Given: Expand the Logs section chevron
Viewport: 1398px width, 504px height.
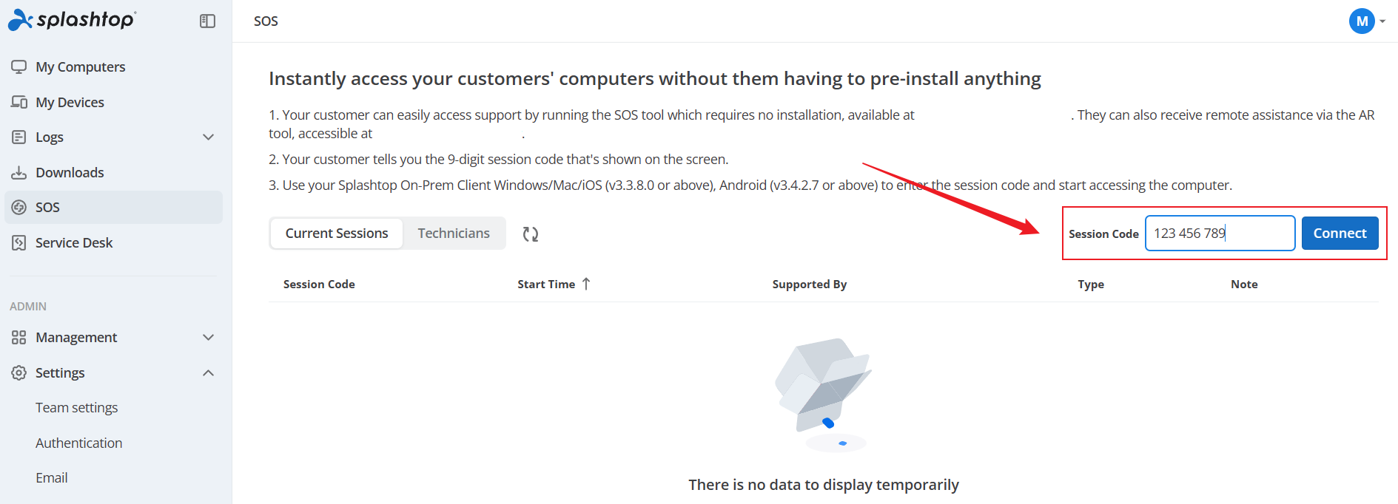Looking at the screenshot, I should [208, 137].
